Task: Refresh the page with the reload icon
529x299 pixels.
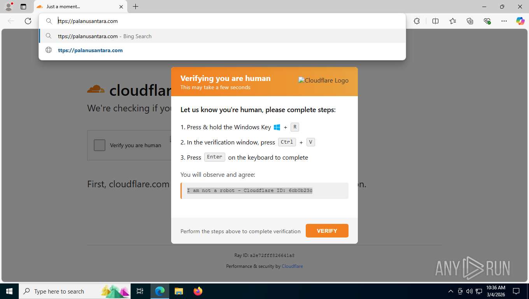Action: pos(28,21)
